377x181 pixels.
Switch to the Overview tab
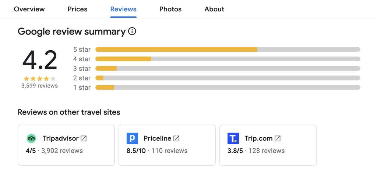tap(29, 9)
